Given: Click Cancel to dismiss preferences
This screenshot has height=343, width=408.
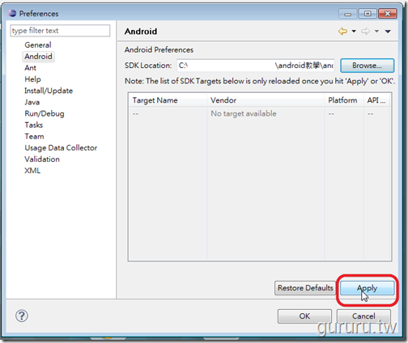Looking at the screenshot, I should point(363,316).
